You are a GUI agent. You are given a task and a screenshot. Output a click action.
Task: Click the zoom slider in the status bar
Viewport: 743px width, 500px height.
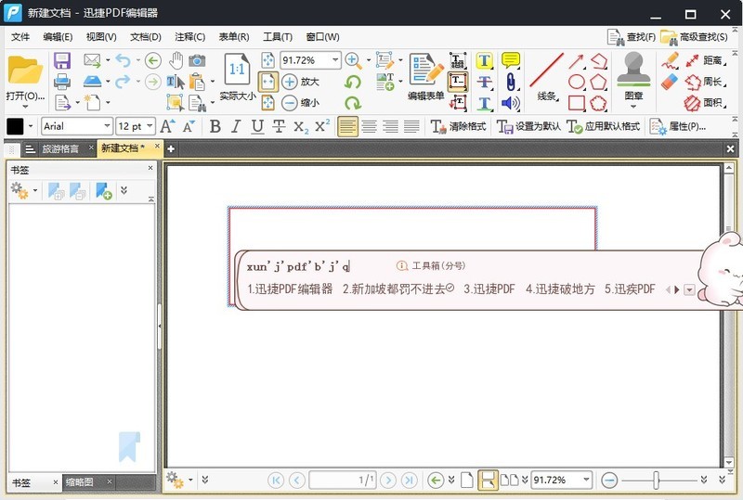(x=656, y=480)
